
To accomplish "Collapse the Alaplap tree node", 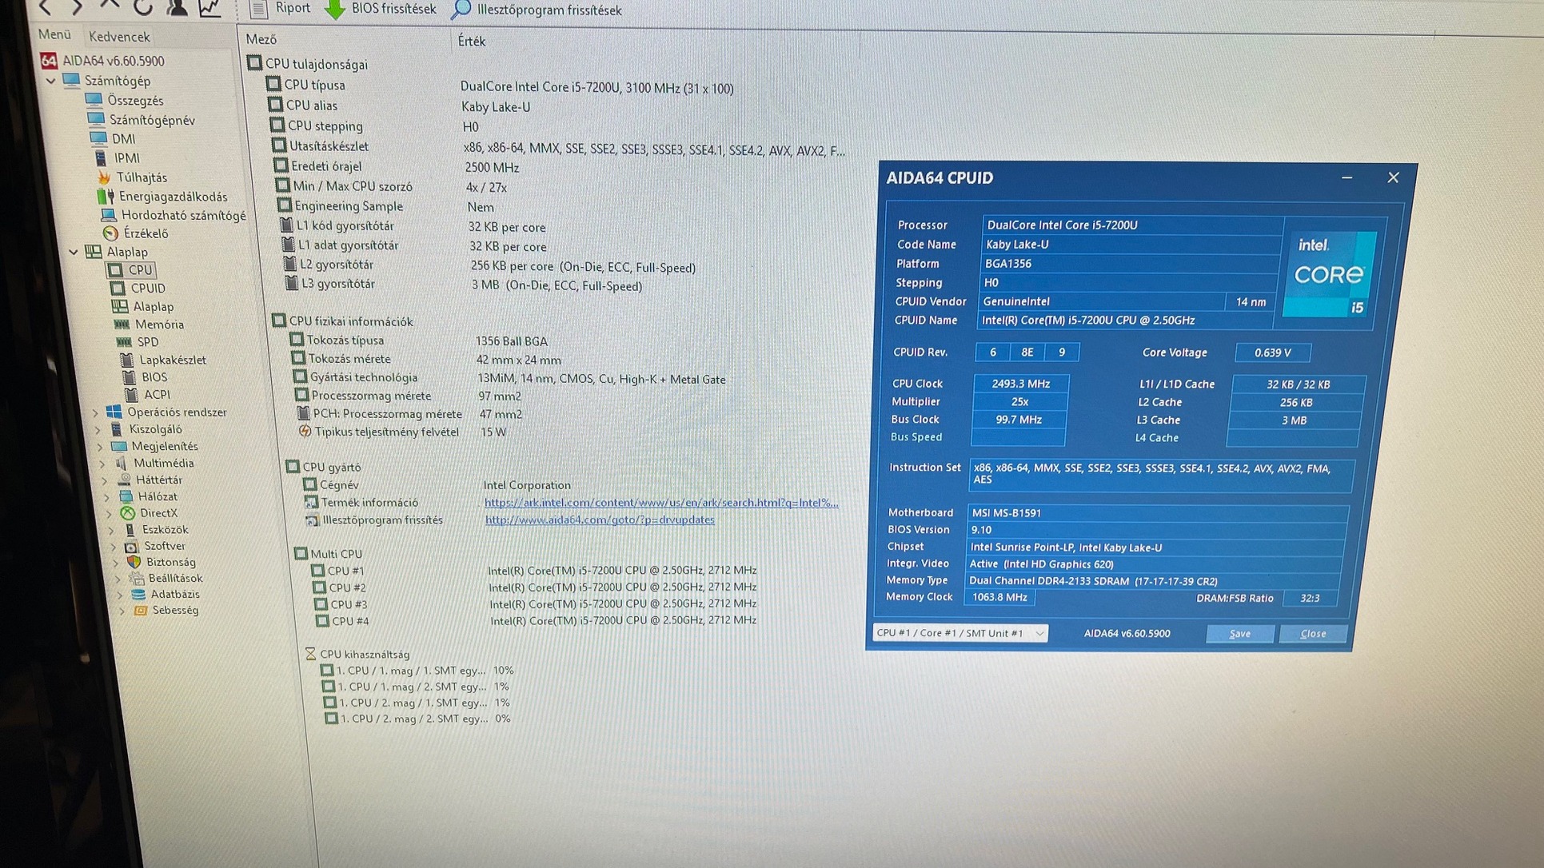I will (74, 252).
